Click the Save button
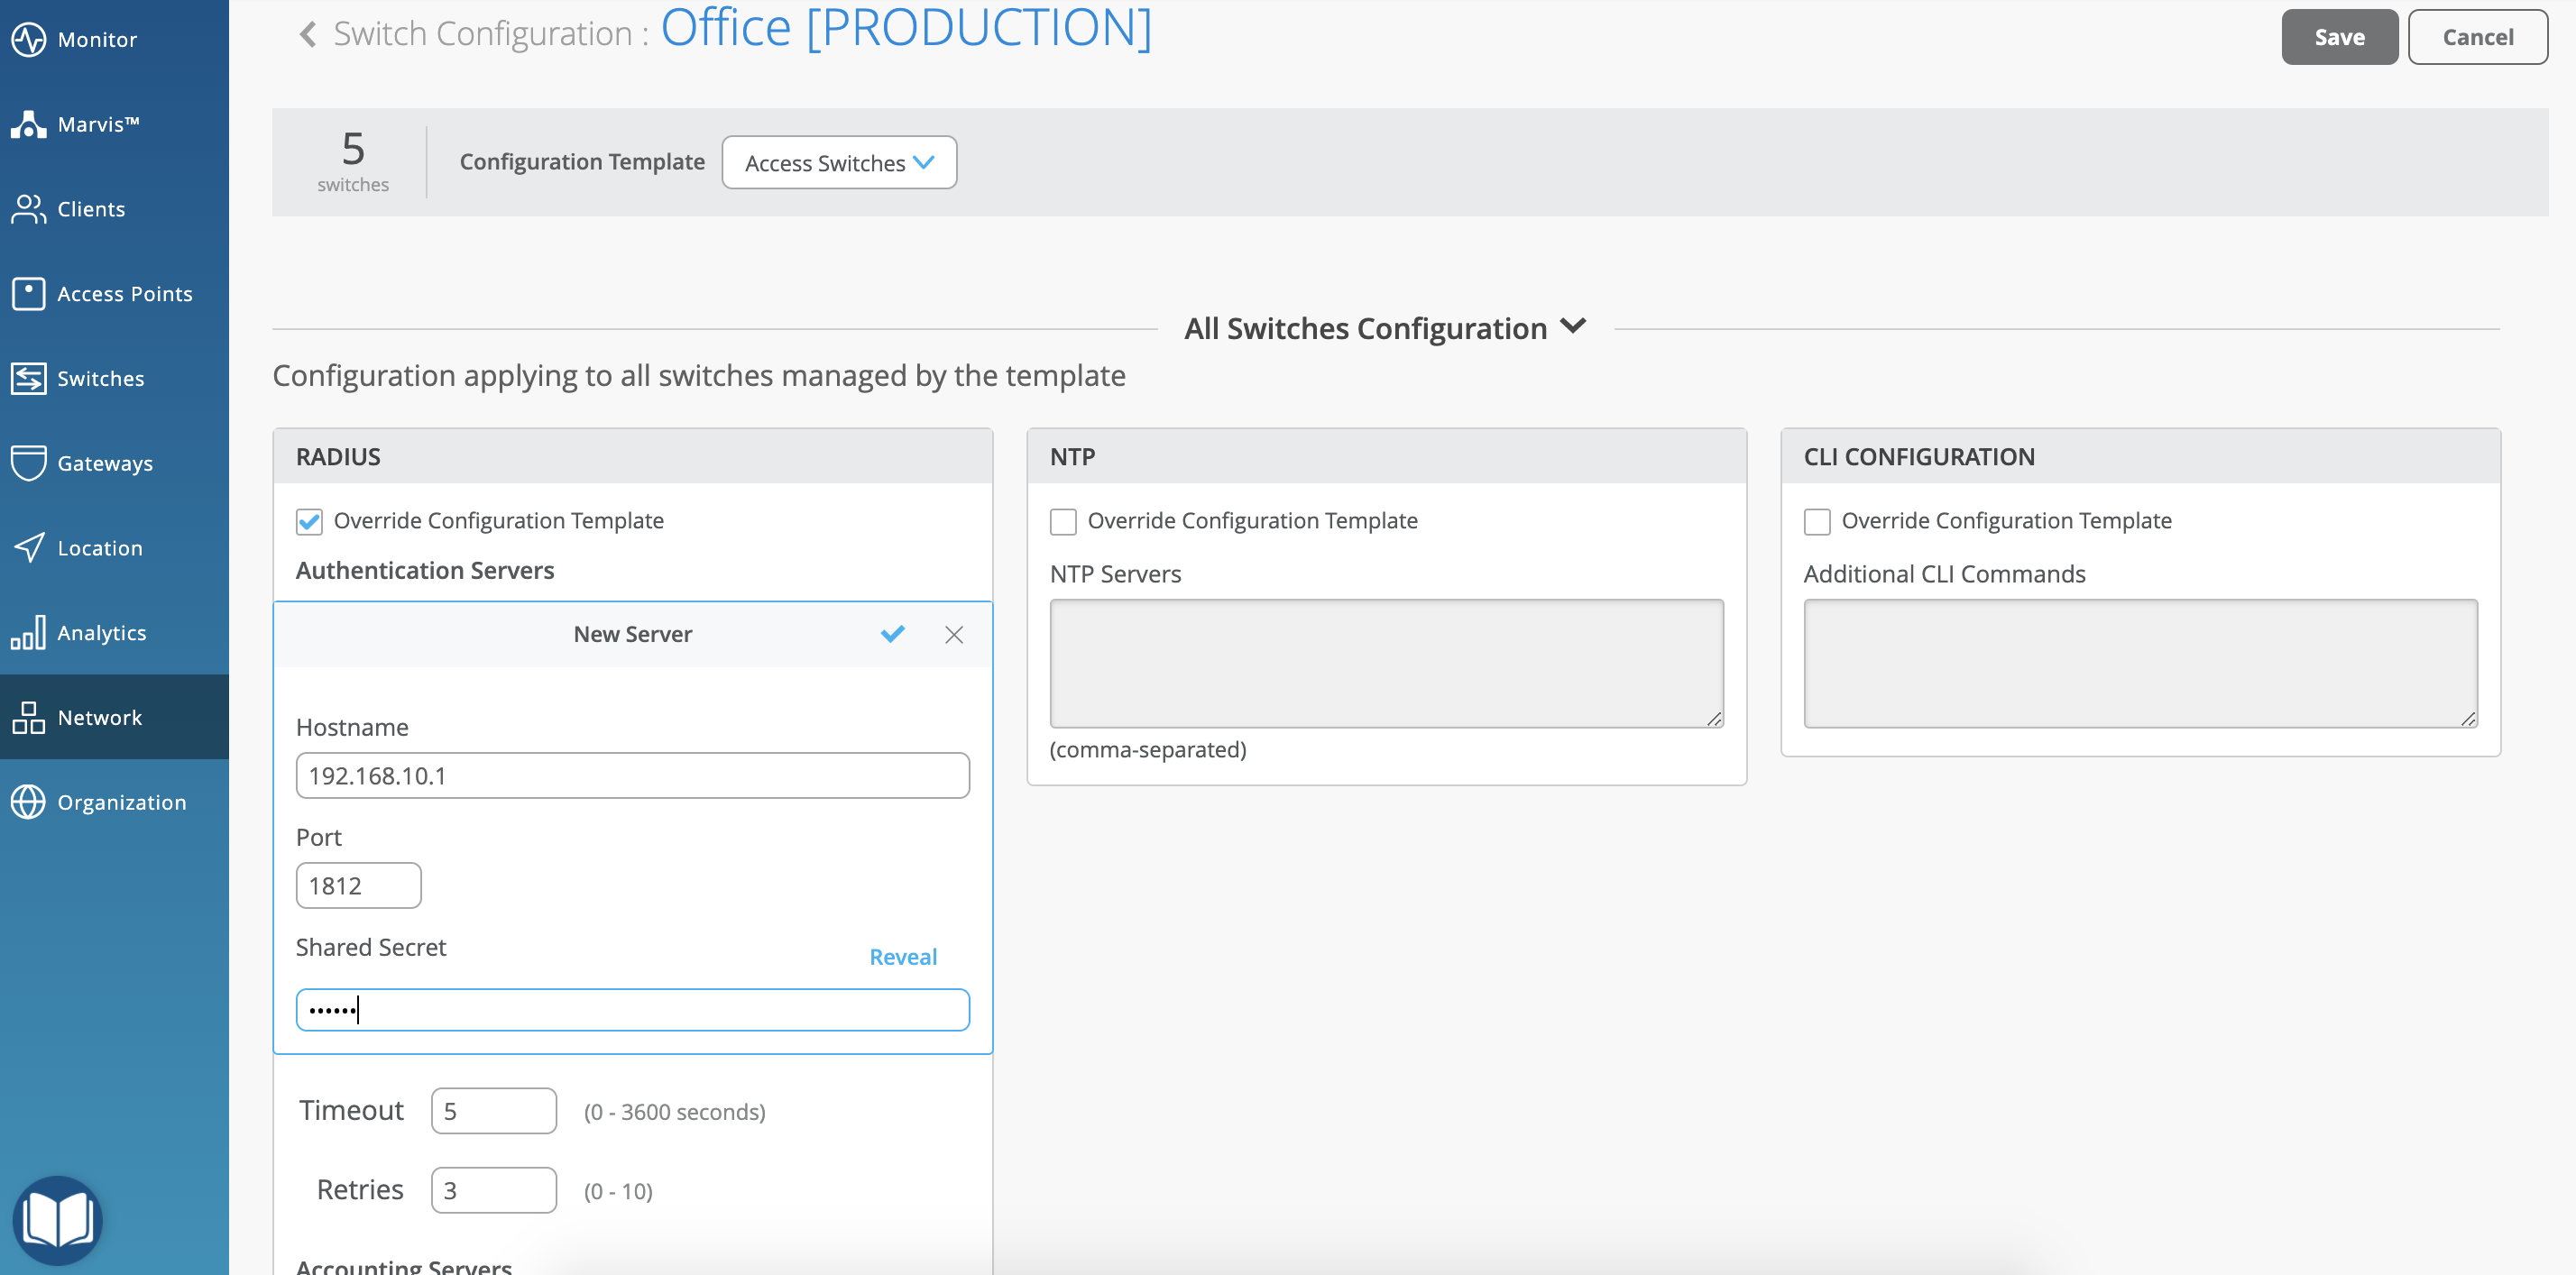 point(2338,37)
